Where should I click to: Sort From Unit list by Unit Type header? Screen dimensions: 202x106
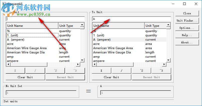click(69, 26)
